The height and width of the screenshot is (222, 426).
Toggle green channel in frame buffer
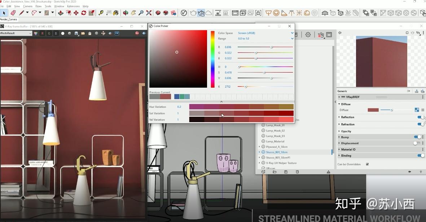coord(49,33)
